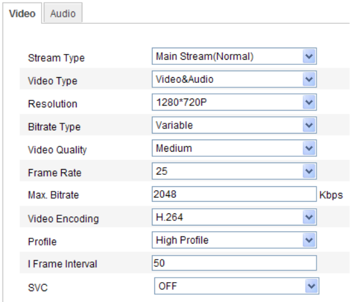Click the Medium video quality combo box
The height and width of the screenshot is (302, 350).
[234, 148]
